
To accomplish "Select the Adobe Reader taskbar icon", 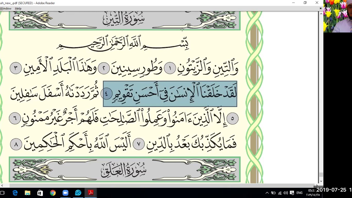I will [x=91, y=193].
